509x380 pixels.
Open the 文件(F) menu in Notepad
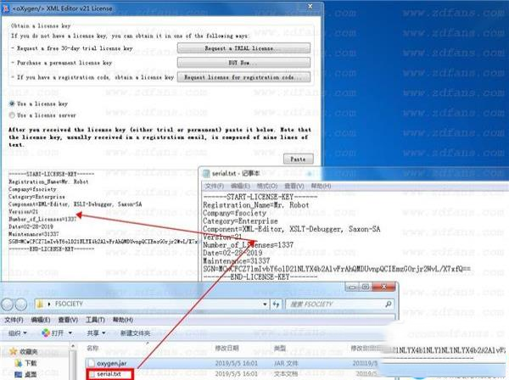[x=215, y=187]
